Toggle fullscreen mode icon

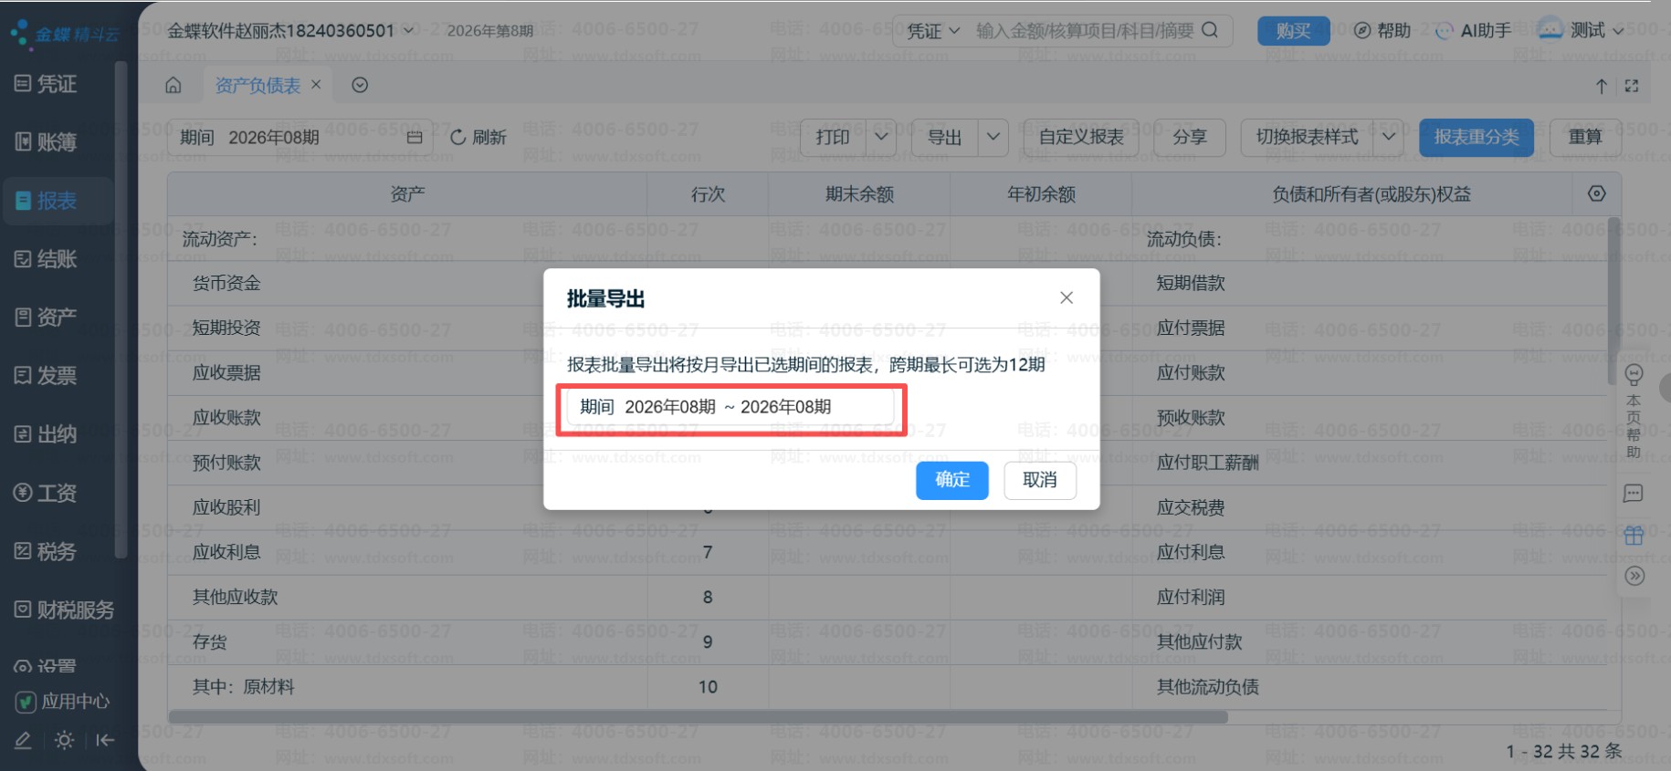[x=1632, y=86]
